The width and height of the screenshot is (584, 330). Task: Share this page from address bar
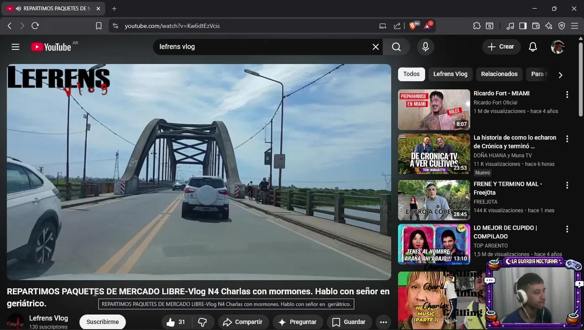click(x=397, y=26)
